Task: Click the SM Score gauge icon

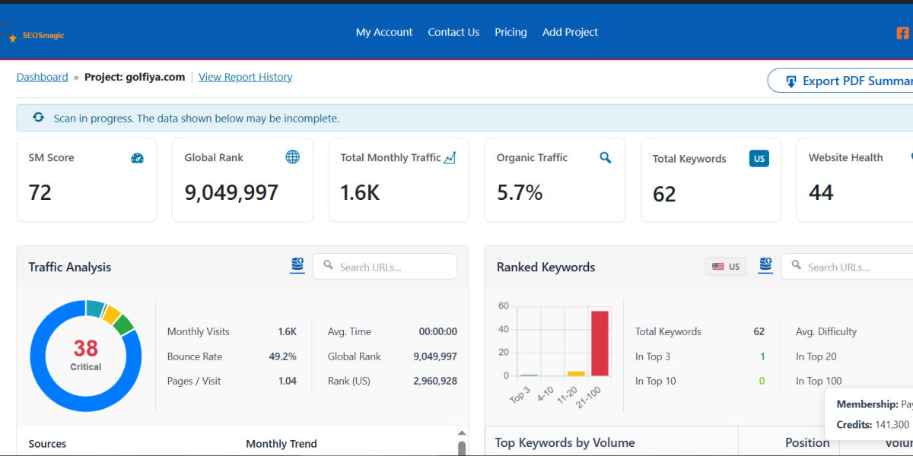Action: 137,158
